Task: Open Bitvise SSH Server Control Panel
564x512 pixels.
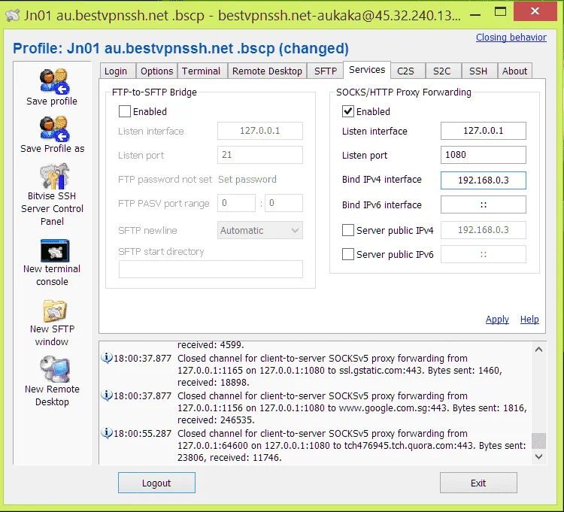Action: tap(54, 176)
